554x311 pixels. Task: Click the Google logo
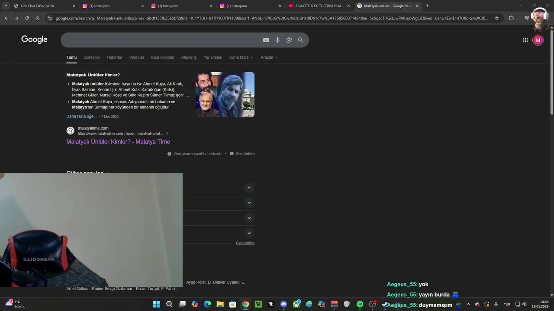coord(34,40)
